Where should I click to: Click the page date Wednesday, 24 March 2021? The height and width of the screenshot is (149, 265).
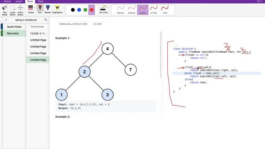point(73,24)
